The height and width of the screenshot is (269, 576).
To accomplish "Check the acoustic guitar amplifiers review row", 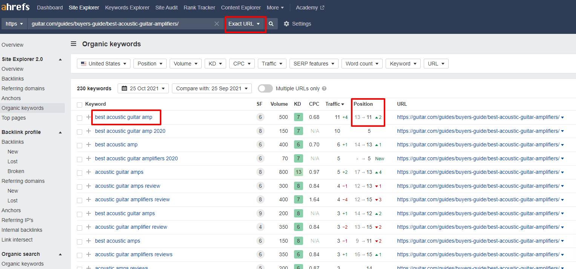I will tap(80, 201).
